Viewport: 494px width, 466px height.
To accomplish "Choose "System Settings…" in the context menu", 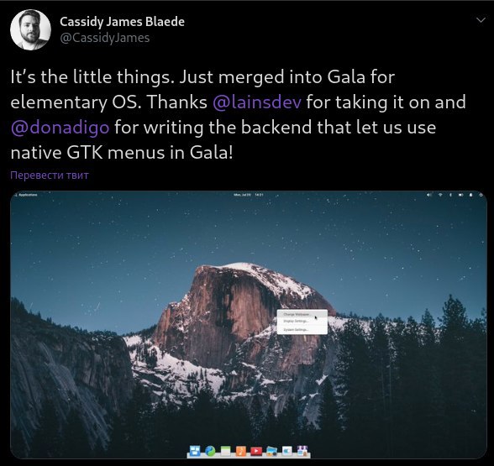I will pyautogui.click(x=302, y=330).
